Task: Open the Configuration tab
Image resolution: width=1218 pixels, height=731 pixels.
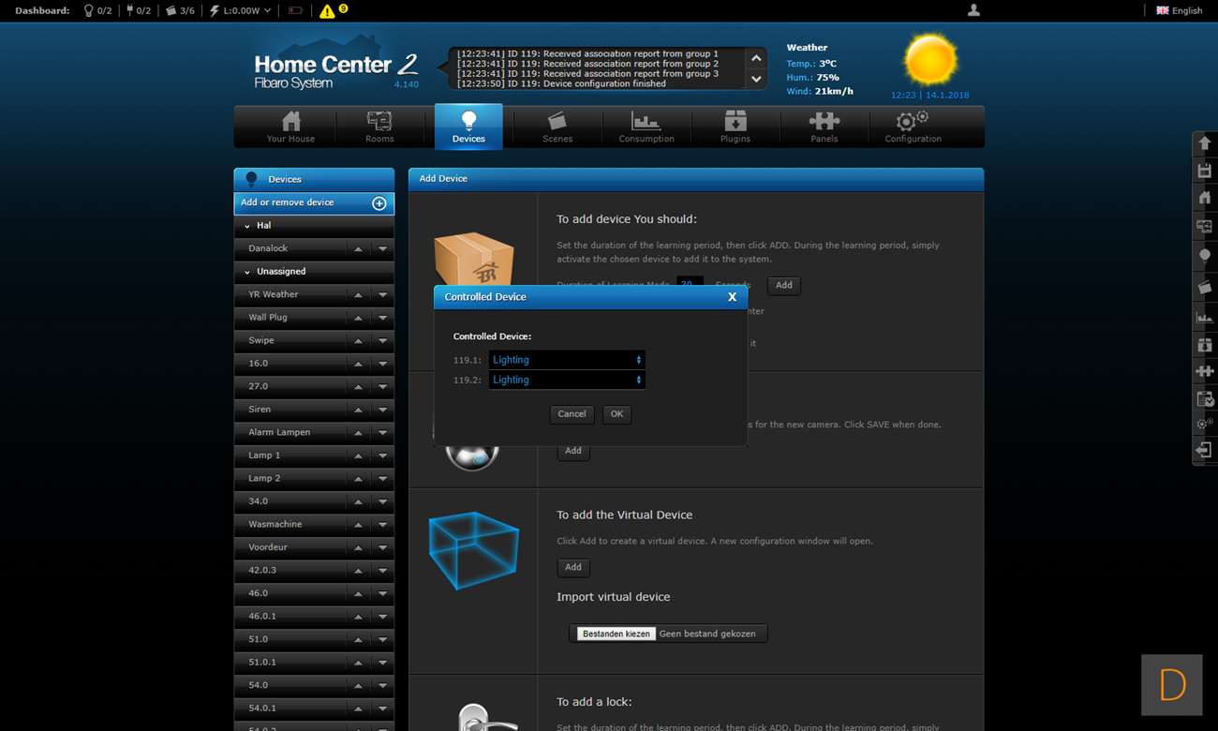Action: pos(913,127)
